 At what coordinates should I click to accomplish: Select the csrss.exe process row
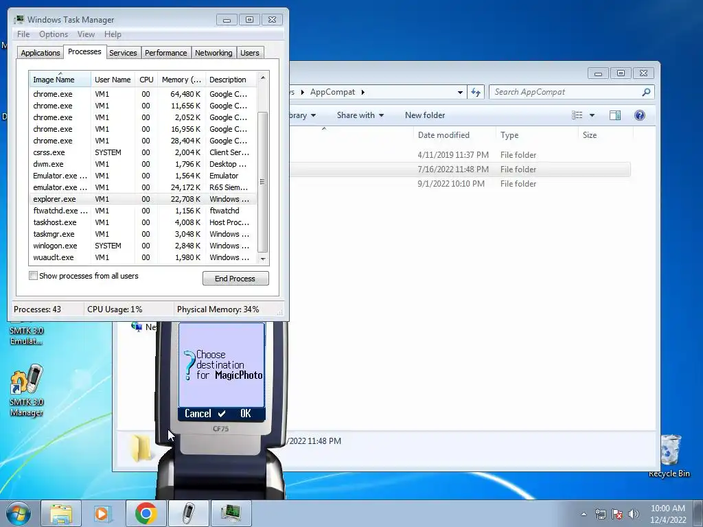[143, 152]
